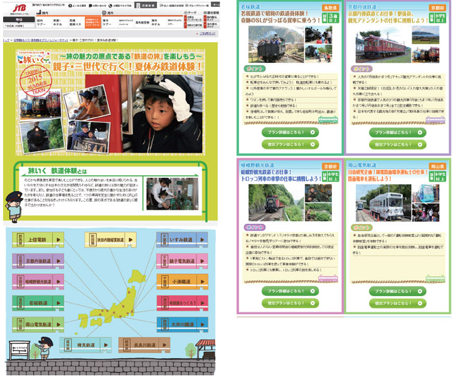The image size is (455, 377).
Task: Select the 宿・ホテル menu item
Action: pyautogui.click(x=60, y=23)
